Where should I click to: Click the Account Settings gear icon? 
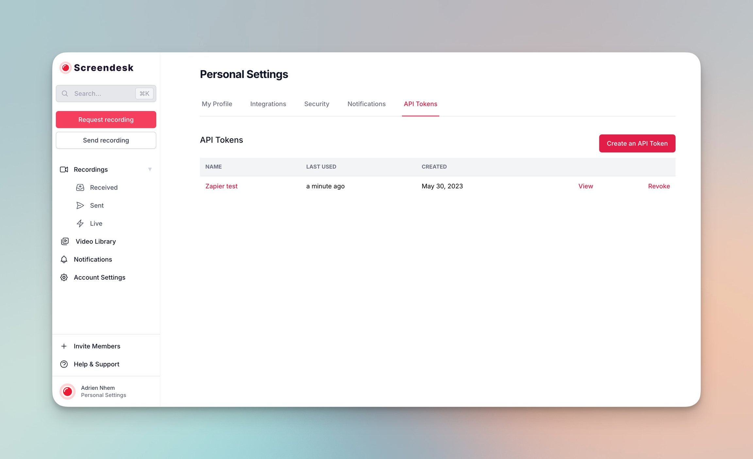click(64, 277)
